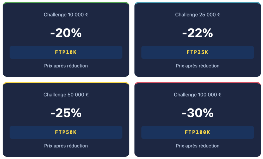Click "Prix après réduction" under FTP50K

[66, 146]
